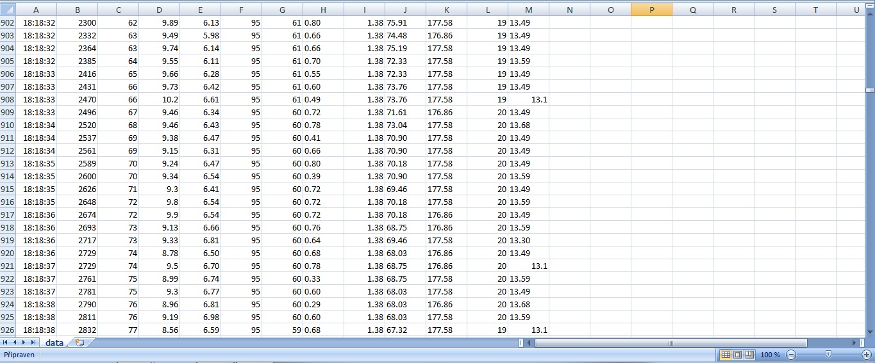Click the previous sheet navigation arrow
875x363 pixels.
click(15, 343)
